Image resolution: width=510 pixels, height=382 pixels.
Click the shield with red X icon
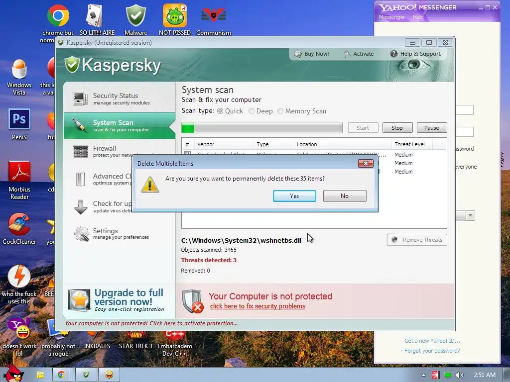(x=192, y=301)
